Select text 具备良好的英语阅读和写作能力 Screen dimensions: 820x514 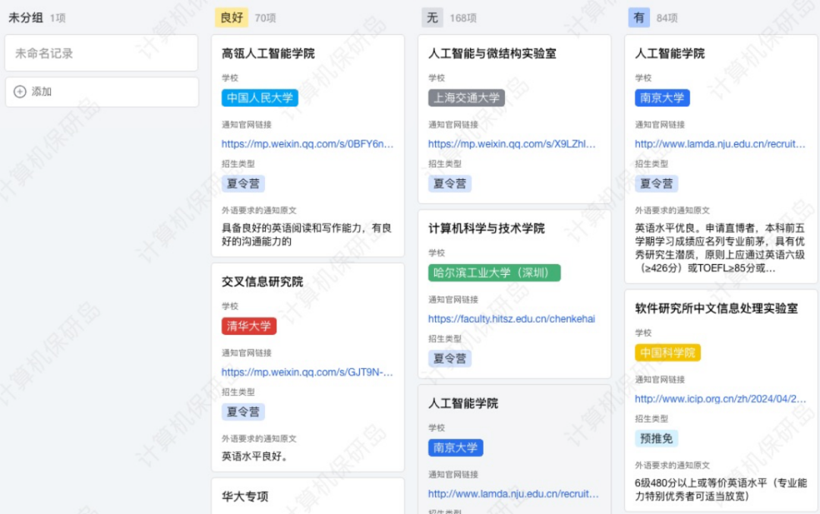coord(294,228)
